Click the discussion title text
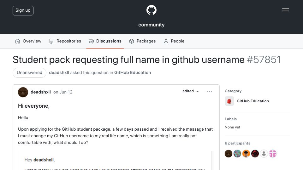Viewport: 303px width, 170px height. (x=128, y=59)
